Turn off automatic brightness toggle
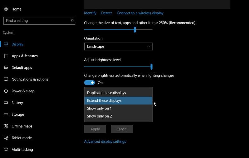Viewport: 249px width, 158px height. point(89,83)
